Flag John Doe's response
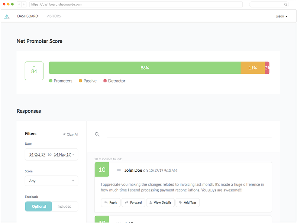The image size is (297, 223). coord(119,170)
